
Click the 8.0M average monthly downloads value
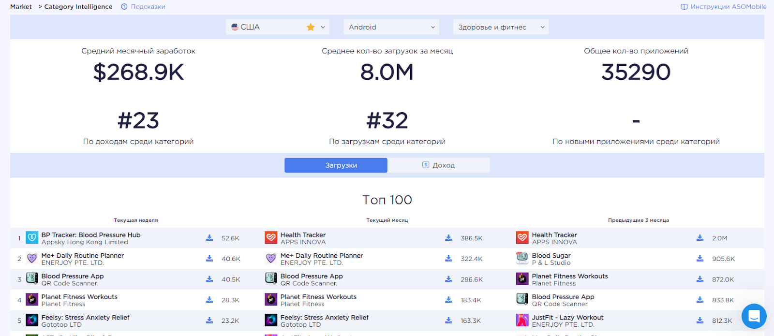coord(387,73)
